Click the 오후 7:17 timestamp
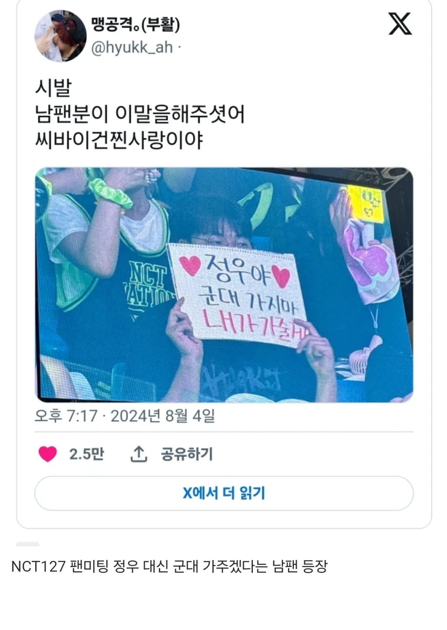 66,416
